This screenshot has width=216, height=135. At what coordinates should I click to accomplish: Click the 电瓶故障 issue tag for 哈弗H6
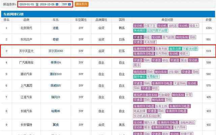[x=140, y=111]
